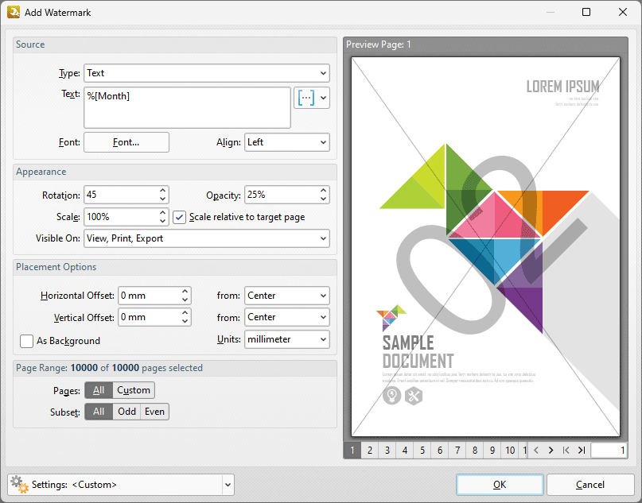The image size is (642, 503).
Task: Click the Vertical Offset value field
Action: [150, 317]
